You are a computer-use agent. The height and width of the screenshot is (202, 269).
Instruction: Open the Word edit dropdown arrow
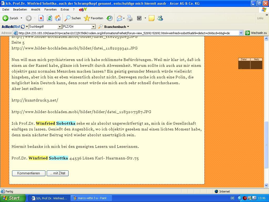tap(145, 18)
